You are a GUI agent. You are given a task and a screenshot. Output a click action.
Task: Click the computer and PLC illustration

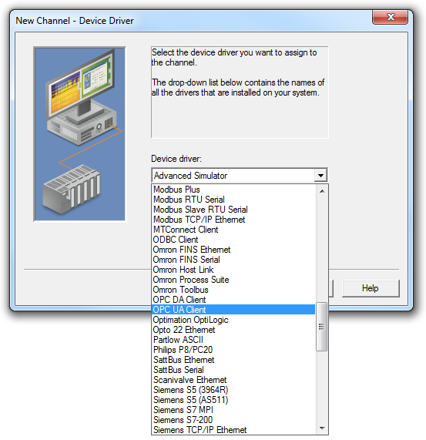80,134
